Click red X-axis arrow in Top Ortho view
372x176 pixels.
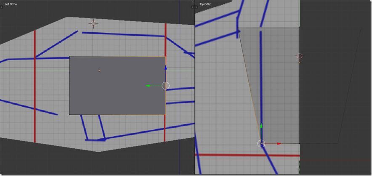pyautogui.click(x=279, y=144)
